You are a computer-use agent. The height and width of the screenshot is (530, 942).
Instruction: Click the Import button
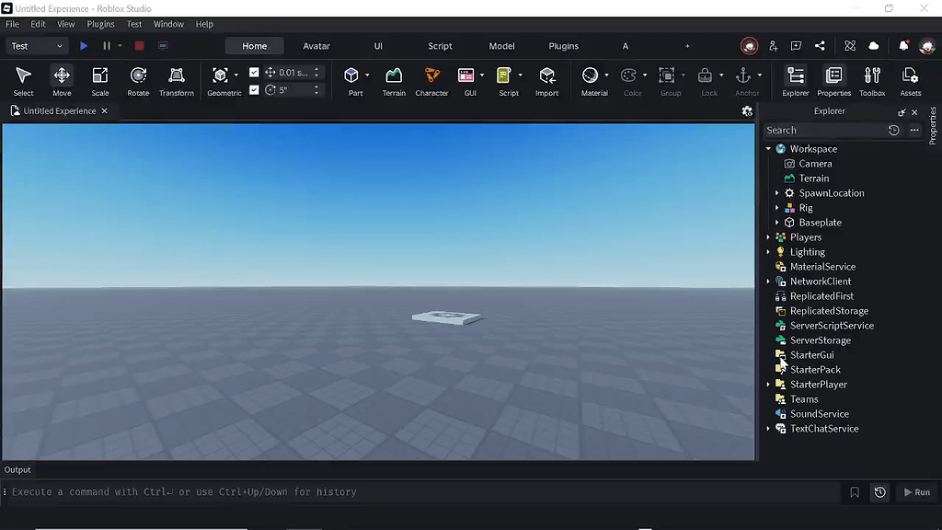546,81
